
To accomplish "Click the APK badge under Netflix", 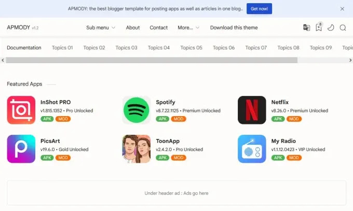I will pyautogui.click(x=278, y=119).
